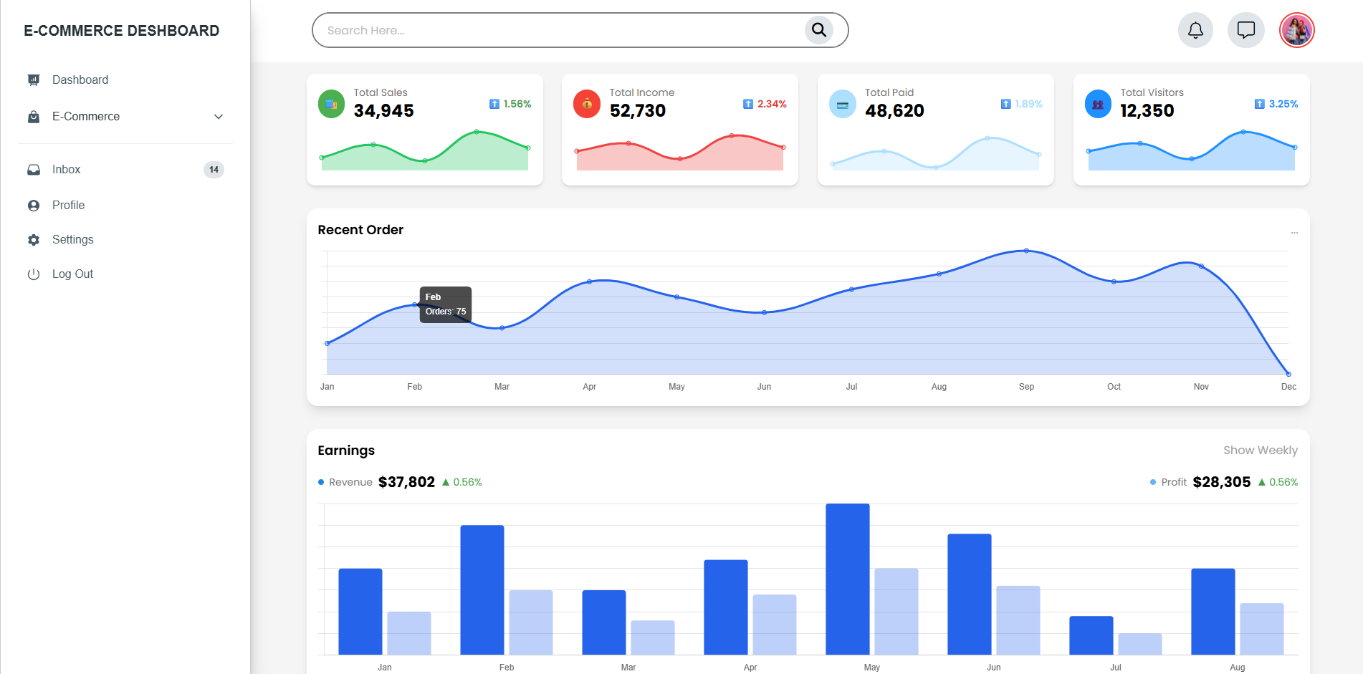1363x674 pixels.
Task: Open Settings via the gear icon
Action: tap(34, 239)
